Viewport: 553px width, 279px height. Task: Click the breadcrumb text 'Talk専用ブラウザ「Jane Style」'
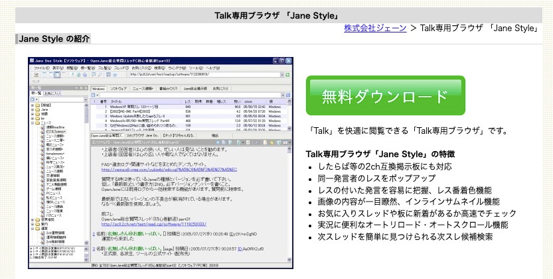coord(479,28)
